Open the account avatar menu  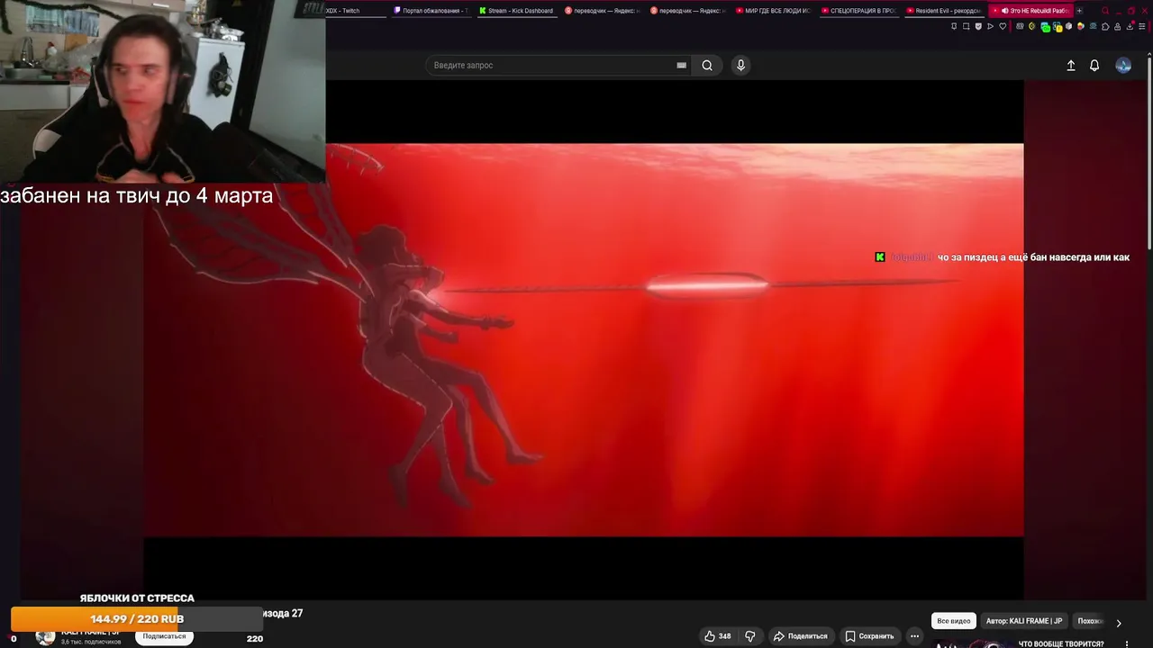1123,65
